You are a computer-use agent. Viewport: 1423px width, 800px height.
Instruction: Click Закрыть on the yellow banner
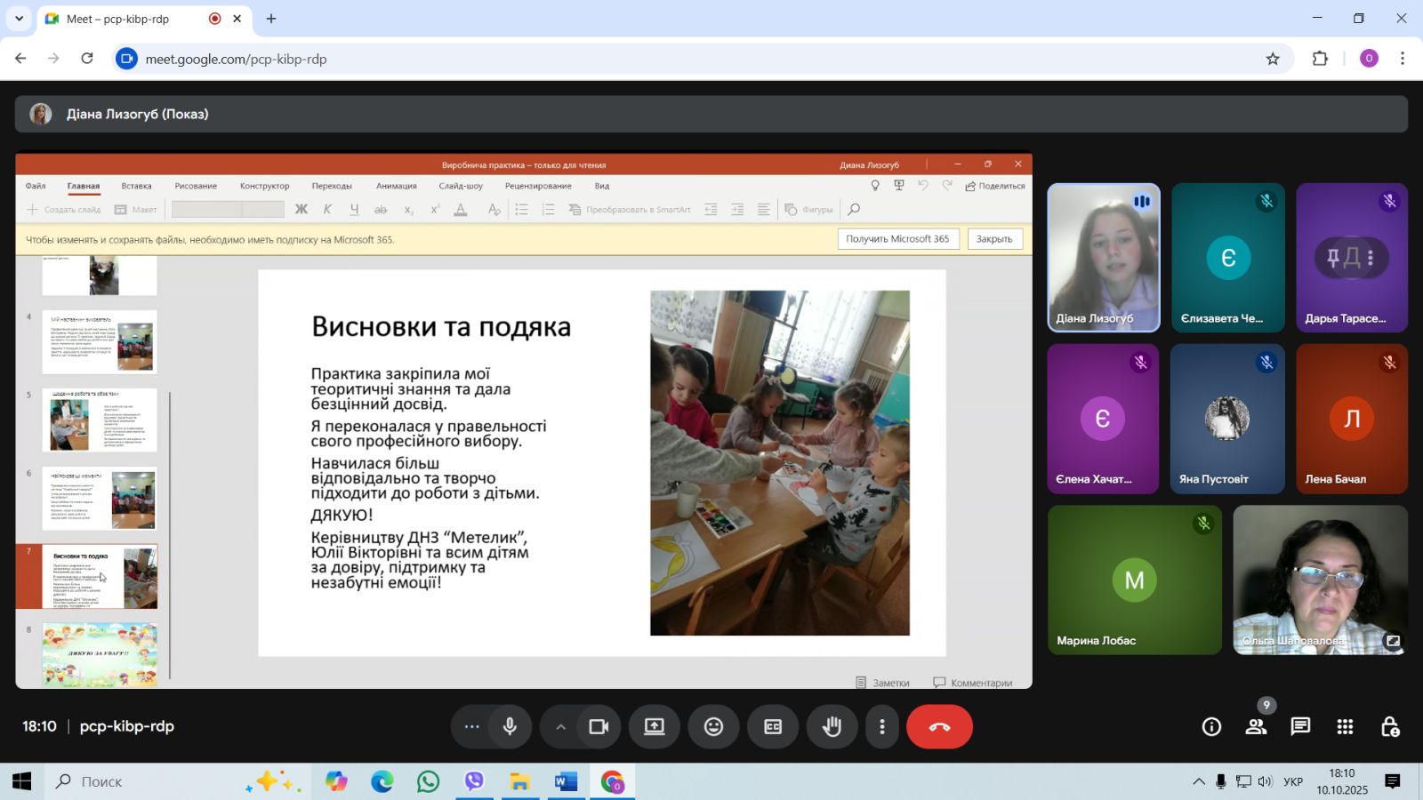(x=994, y=239)
